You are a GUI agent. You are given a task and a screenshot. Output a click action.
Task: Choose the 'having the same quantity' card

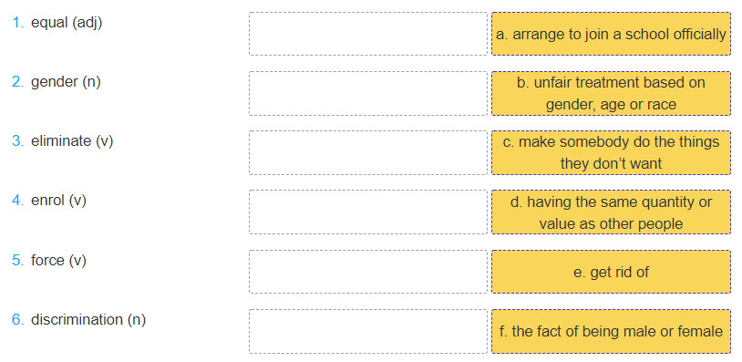pyautogui.click(x=611, y=212)
